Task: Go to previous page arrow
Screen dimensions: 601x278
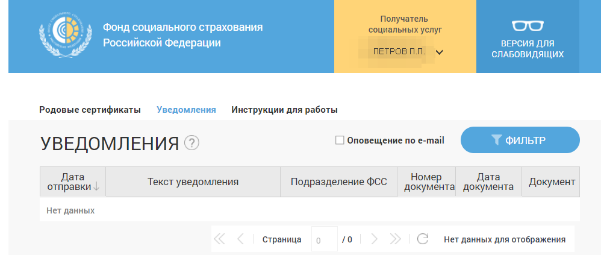Action: 240,239
